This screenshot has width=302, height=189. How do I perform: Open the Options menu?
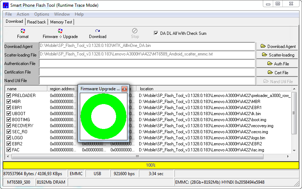42,14
